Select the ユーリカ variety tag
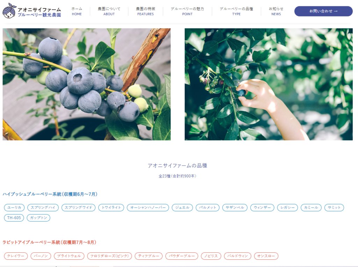Viewport: 358px width, 267px height. tap(14, 208)
